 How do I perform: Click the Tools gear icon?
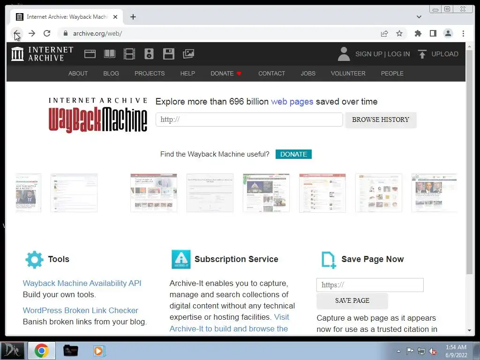click(34, 260)
